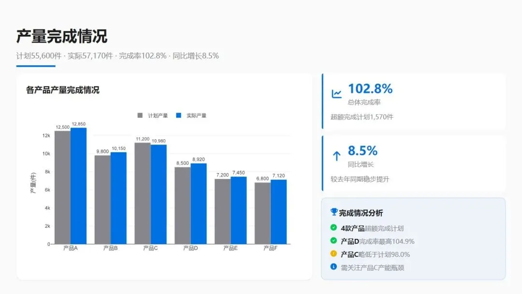Click the 产量(件) y-axis title
The image size is (522, 294).
pos(33,183)
